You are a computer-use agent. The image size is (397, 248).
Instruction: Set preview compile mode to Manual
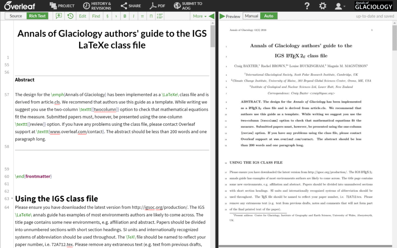251,16
